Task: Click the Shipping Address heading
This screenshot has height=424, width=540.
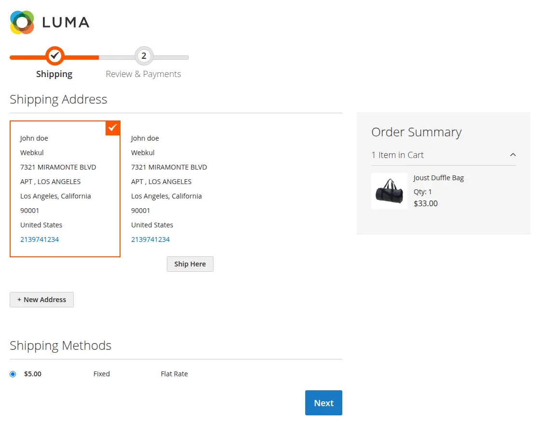Action: (58, 99)
